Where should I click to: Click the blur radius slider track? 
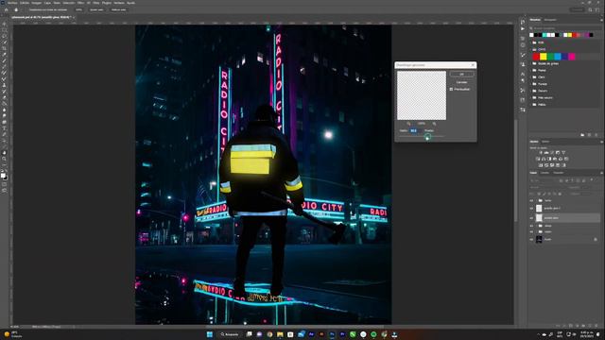(x=422, y=136)
